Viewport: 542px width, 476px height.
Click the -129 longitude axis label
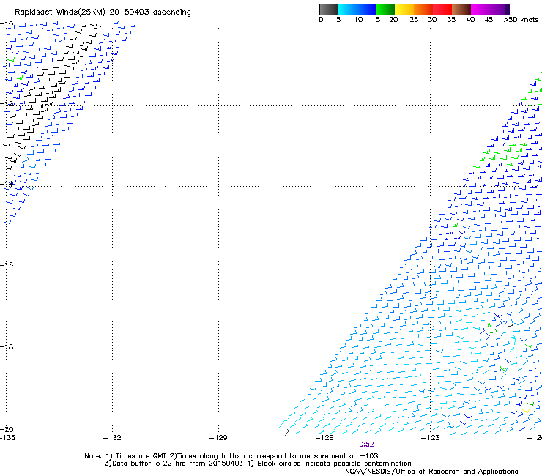pos(218,438)
